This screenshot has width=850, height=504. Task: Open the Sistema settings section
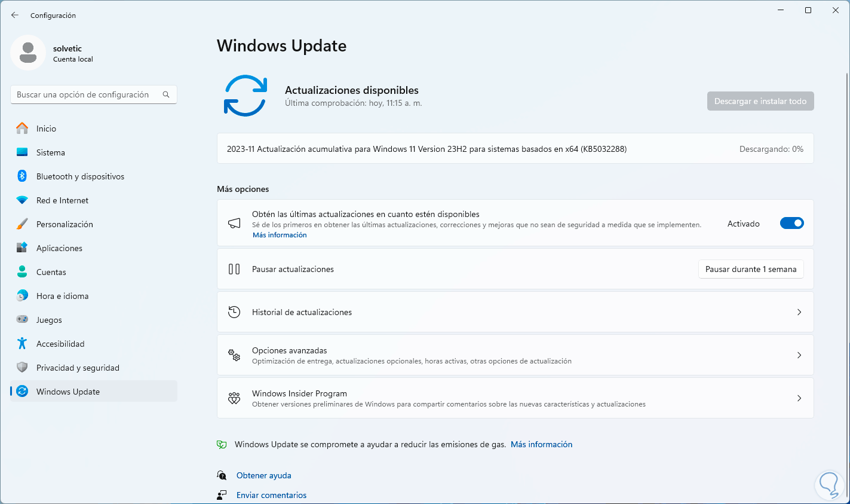click(x=94, y=152)
